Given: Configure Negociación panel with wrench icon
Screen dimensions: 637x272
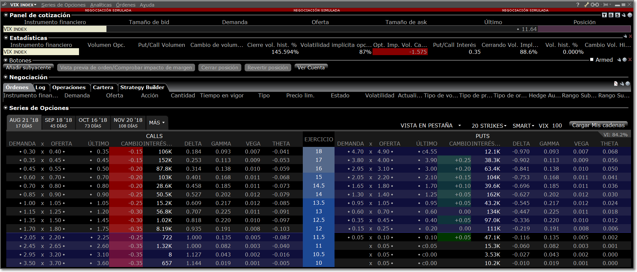Looking at the screenshot, I should click(622, 84).
